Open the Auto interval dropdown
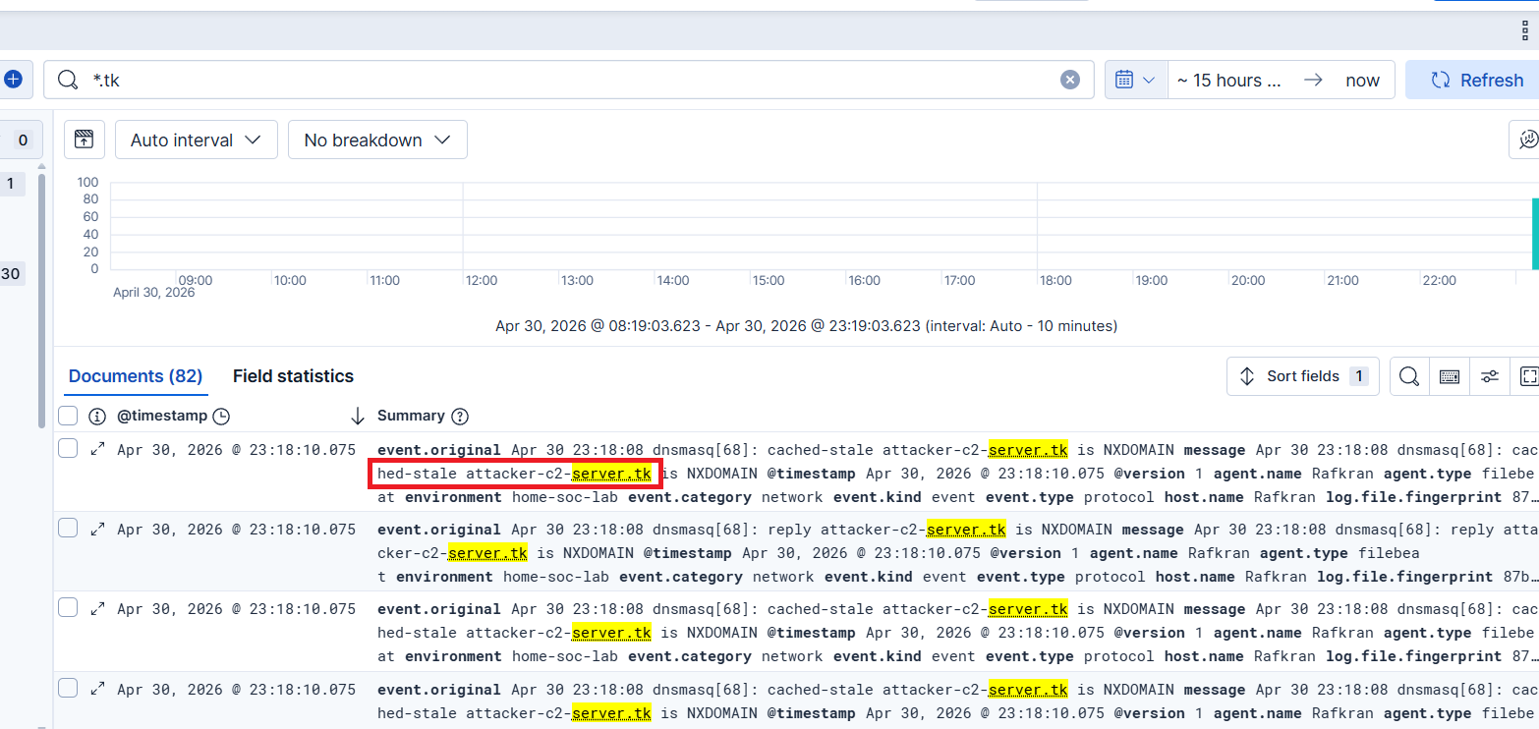 [197, 140]
